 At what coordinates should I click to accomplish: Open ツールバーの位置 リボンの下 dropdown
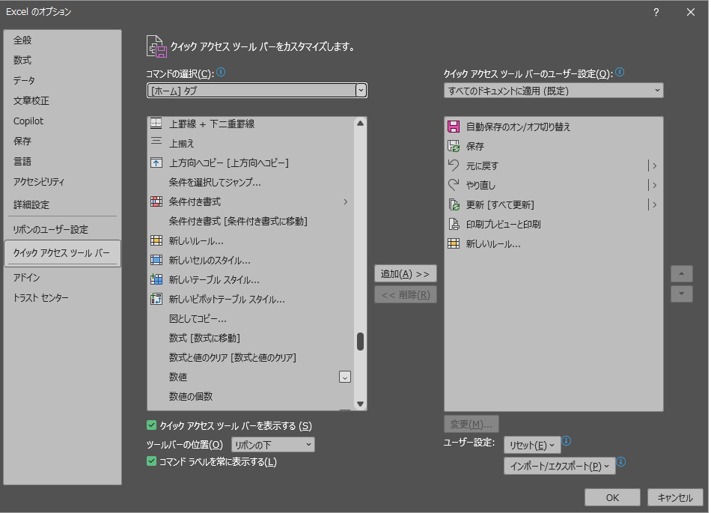pyautogui.click(x=273, y=445)
